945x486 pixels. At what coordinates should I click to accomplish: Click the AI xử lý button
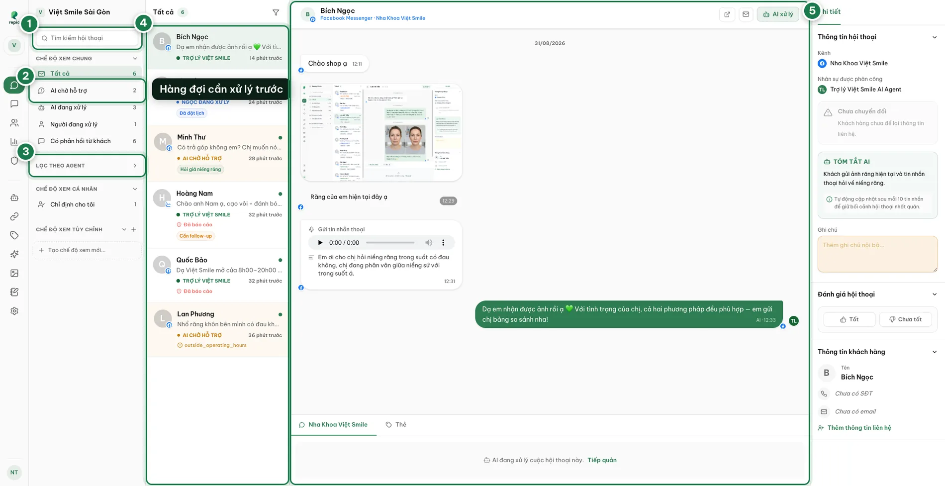pyautogui.click(x=778, y=14)
